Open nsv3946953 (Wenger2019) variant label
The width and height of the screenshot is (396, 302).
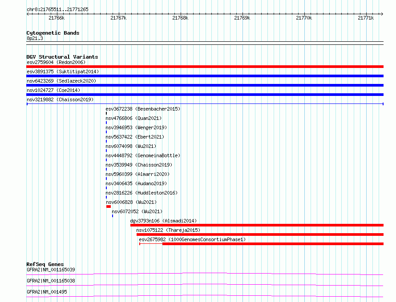tap(136, 127)
